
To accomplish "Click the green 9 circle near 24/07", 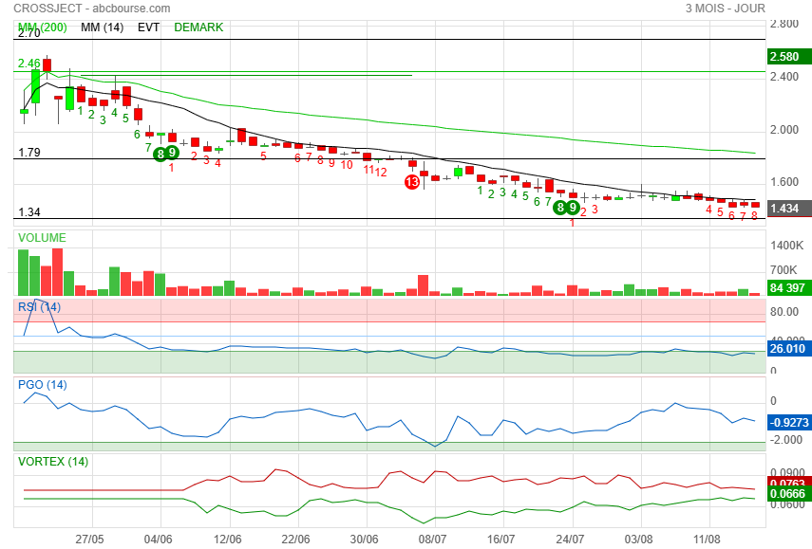I will [573, 208].
